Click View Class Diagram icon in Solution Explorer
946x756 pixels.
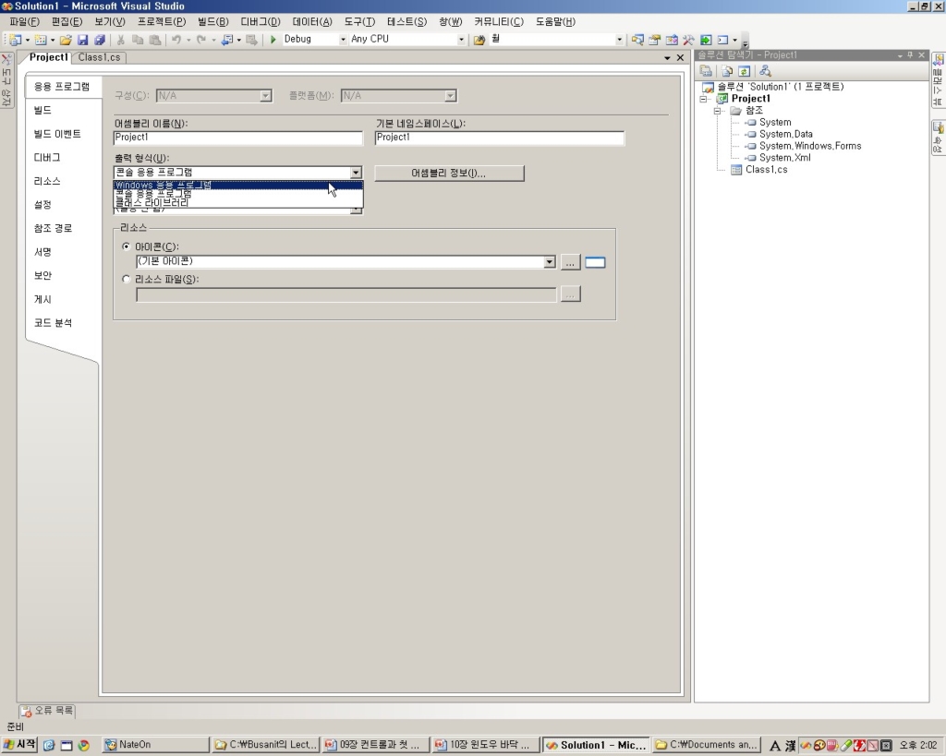tap(765, 71)
